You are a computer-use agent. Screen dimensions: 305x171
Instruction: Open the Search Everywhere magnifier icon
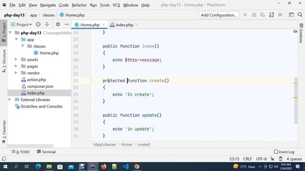click(x=300, y=15)
